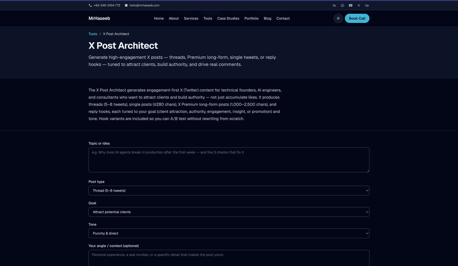Expand the Goal dropdown
The height and width of the screenshot is (266, 458).
point(229,212)
